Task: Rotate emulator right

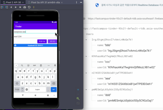Action: coord(7,7)
